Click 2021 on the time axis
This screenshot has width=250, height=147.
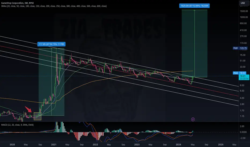point(54,144)
